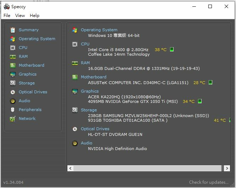Click the Operating System heading link in summary
Screen dimensions: 236x188
99,30
